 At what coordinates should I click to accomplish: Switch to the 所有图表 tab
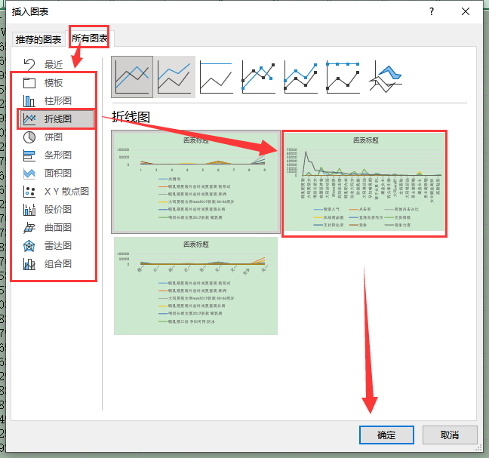coord(90,38)
